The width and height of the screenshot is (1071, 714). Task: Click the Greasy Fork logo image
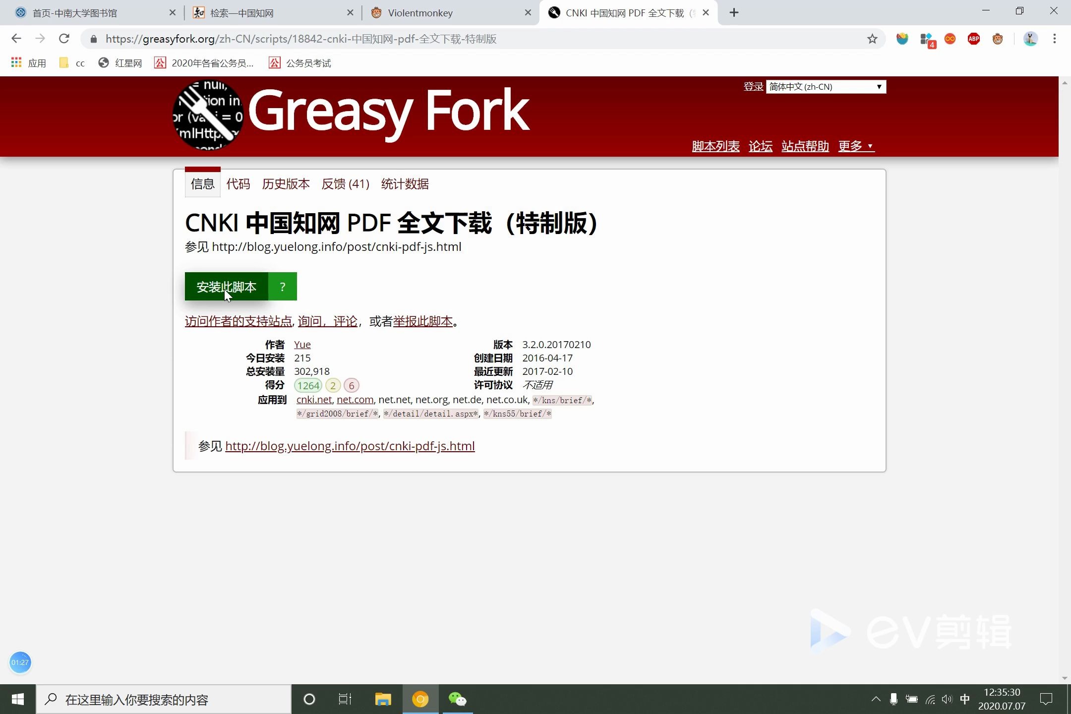point(208,115)
